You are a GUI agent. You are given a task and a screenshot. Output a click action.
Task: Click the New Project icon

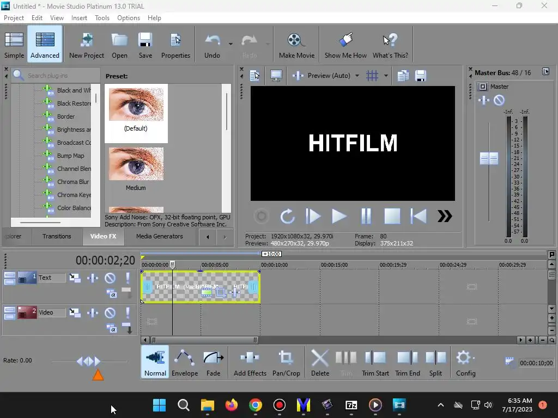coord(87,45)
